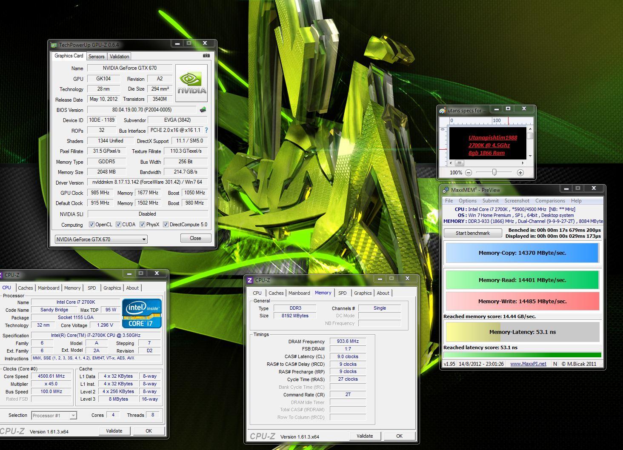Open the About tab in left CPU-Z window
Screen dimensions: 623x450
coord(132,288)
